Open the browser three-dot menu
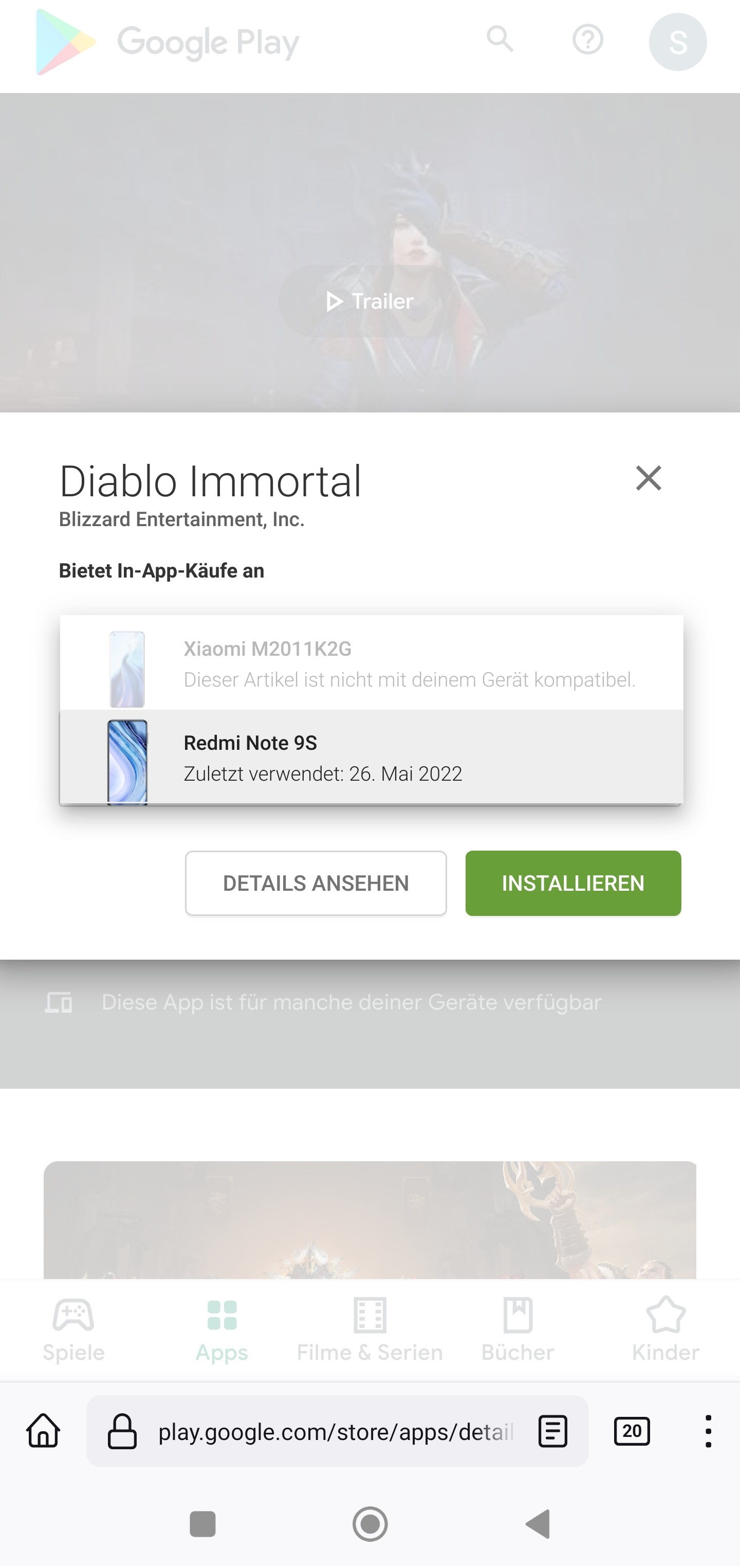 (709, 1432)
